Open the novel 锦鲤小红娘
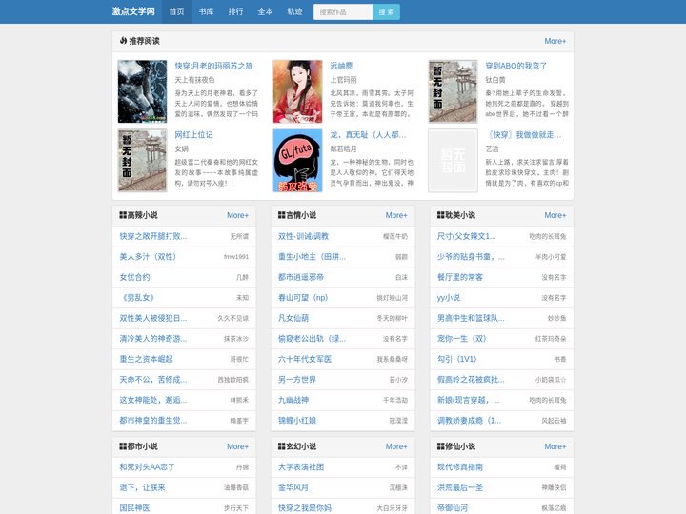The height and width of the screenshot is (514, 686). point(297,421)
